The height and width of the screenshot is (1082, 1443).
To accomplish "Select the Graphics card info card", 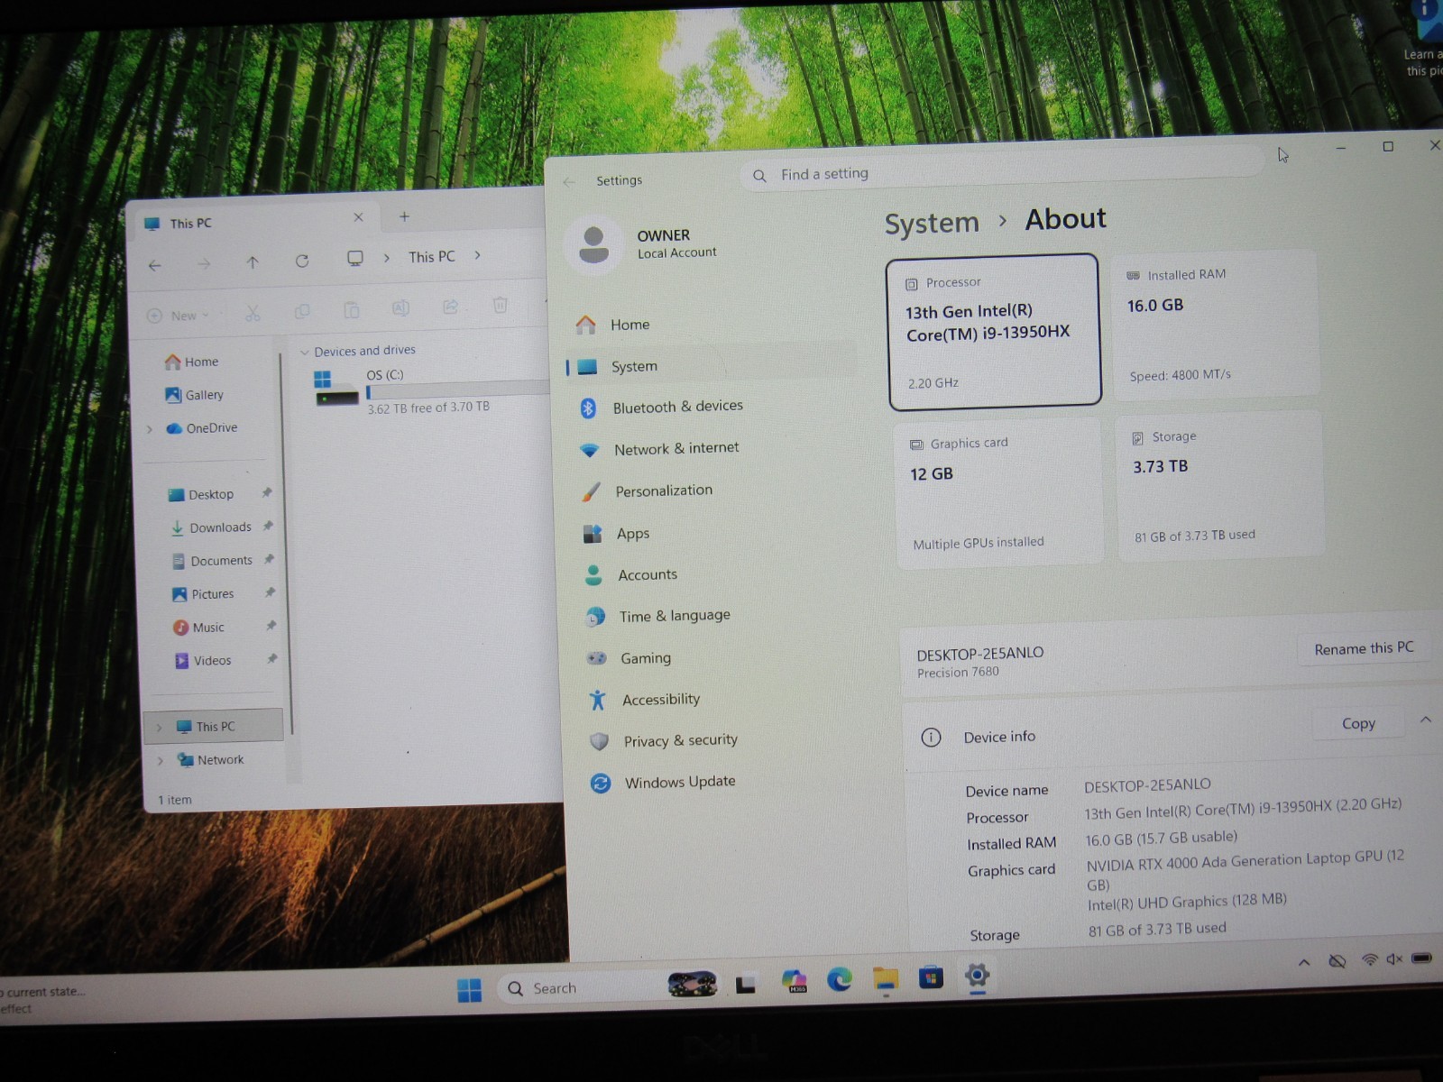I will coord(997,492).
